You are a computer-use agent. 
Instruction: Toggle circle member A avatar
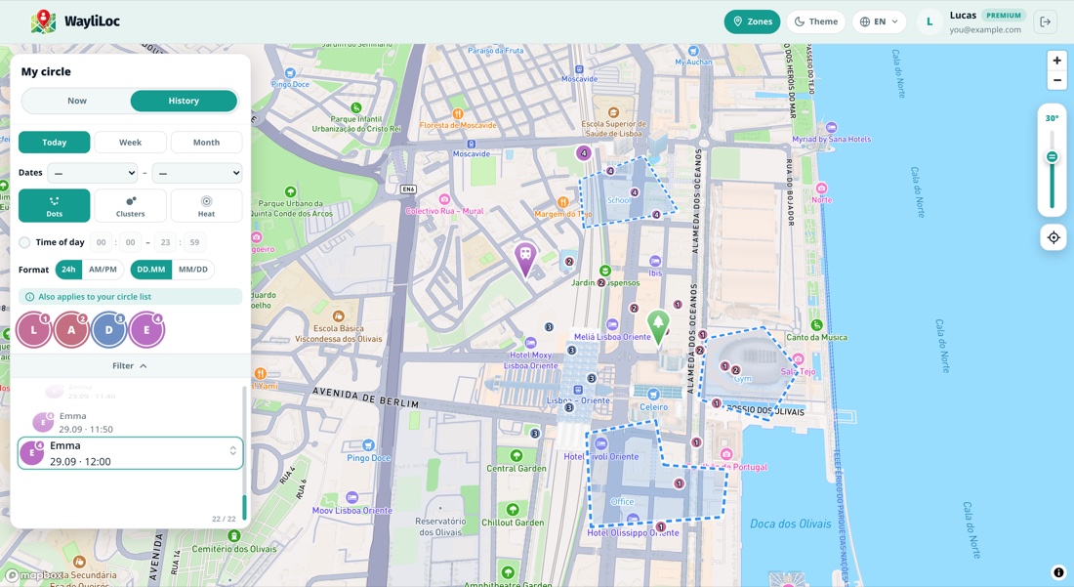pyautogui.click(x=71, y=330)
